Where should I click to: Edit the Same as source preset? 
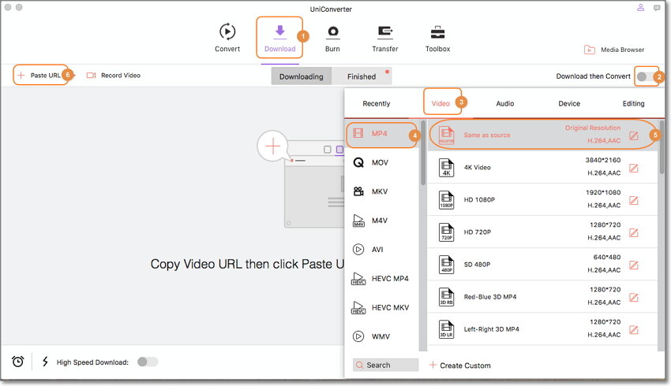(634, 135)
